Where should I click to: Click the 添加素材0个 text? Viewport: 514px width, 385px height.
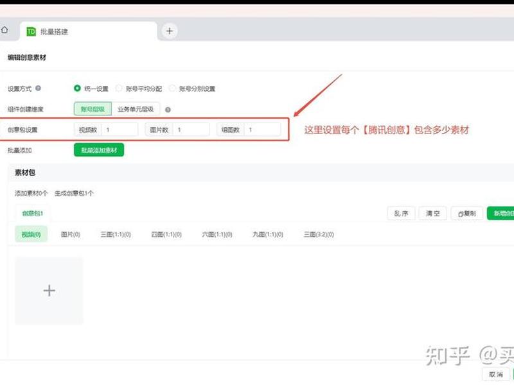(x=31, y=193)
